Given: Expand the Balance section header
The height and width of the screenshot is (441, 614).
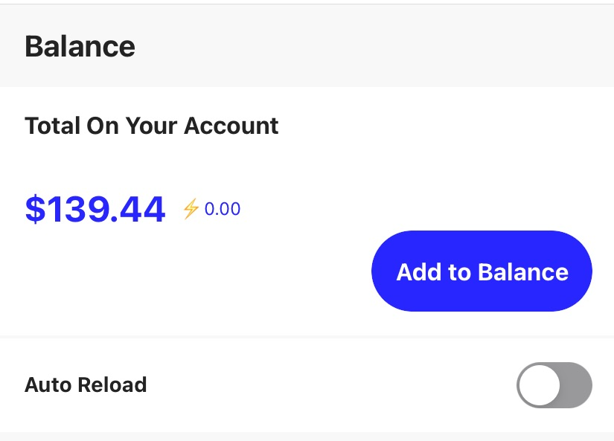Looking at the screenshot, I should pyautogui.click(x=80, y=46).
